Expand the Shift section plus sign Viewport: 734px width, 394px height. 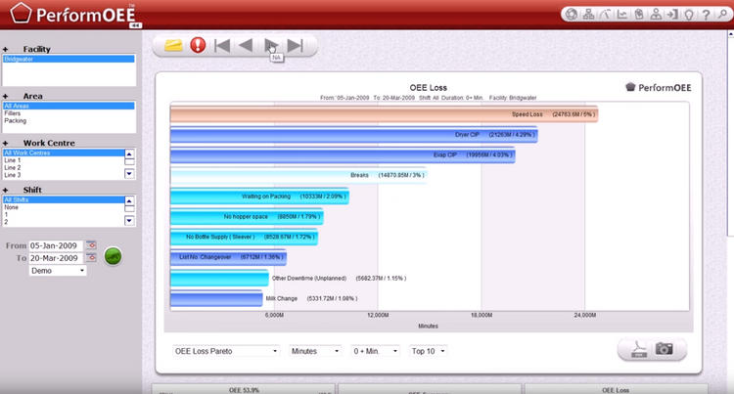click(x=6, y=191)
